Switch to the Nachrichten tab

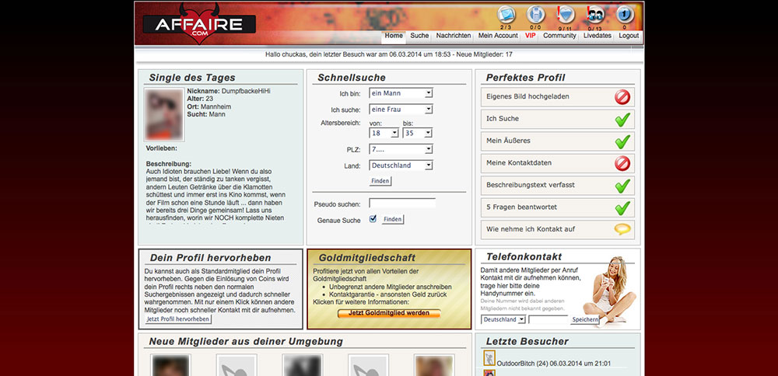[453, 36]
